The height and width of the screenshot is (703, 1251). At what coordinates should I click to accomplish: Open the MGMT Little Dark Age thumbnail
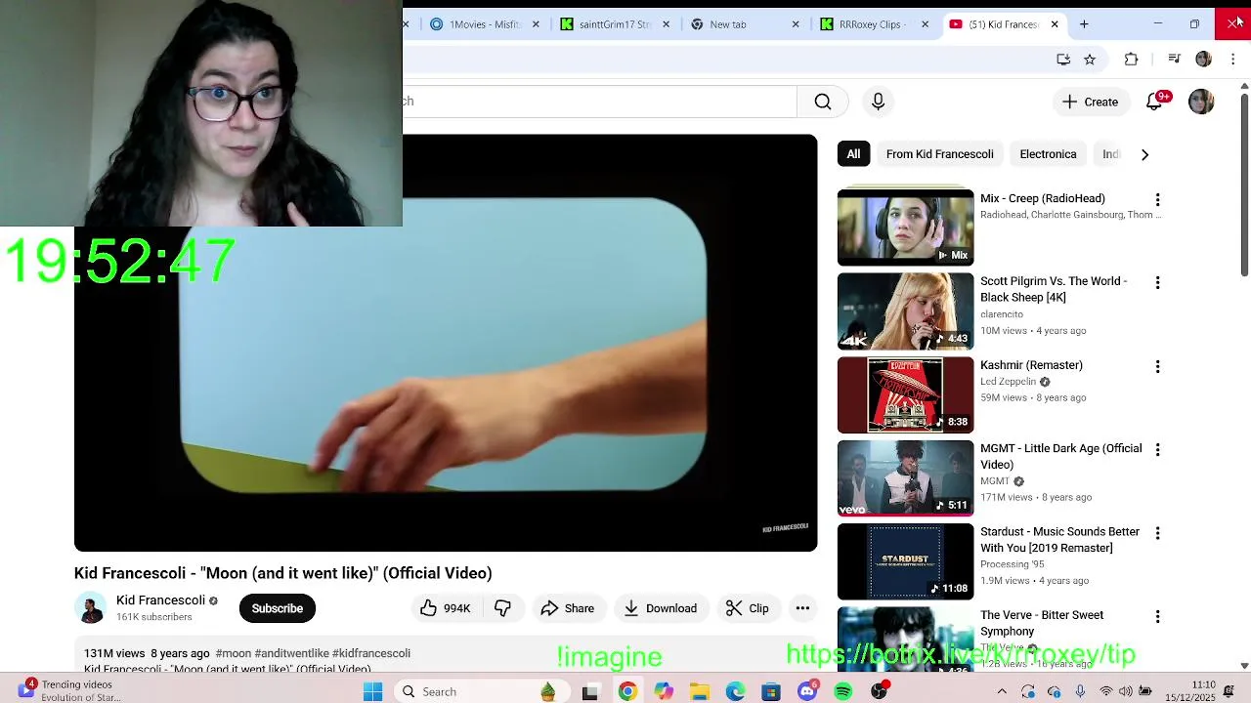905,477
